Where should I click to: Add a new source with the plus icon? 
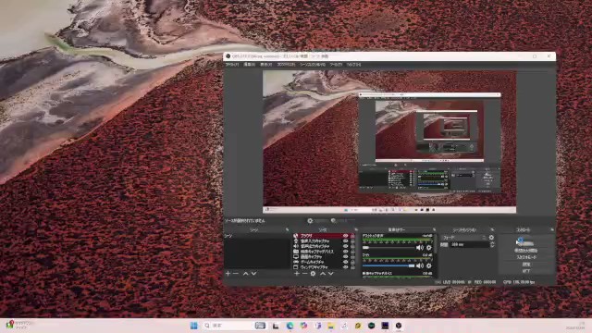coord(297,274)
